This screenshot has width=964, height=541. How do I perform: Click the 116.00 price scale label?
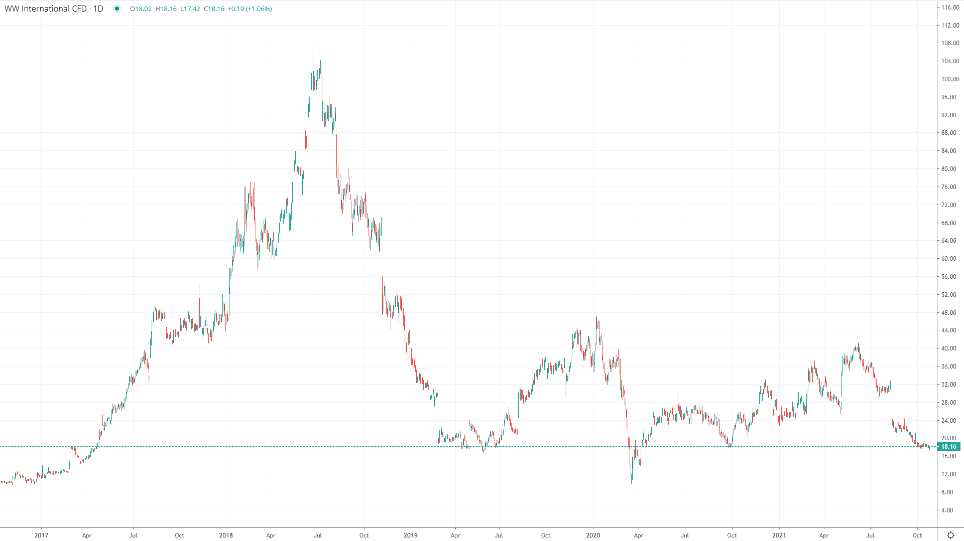click(x=950, y=7)
